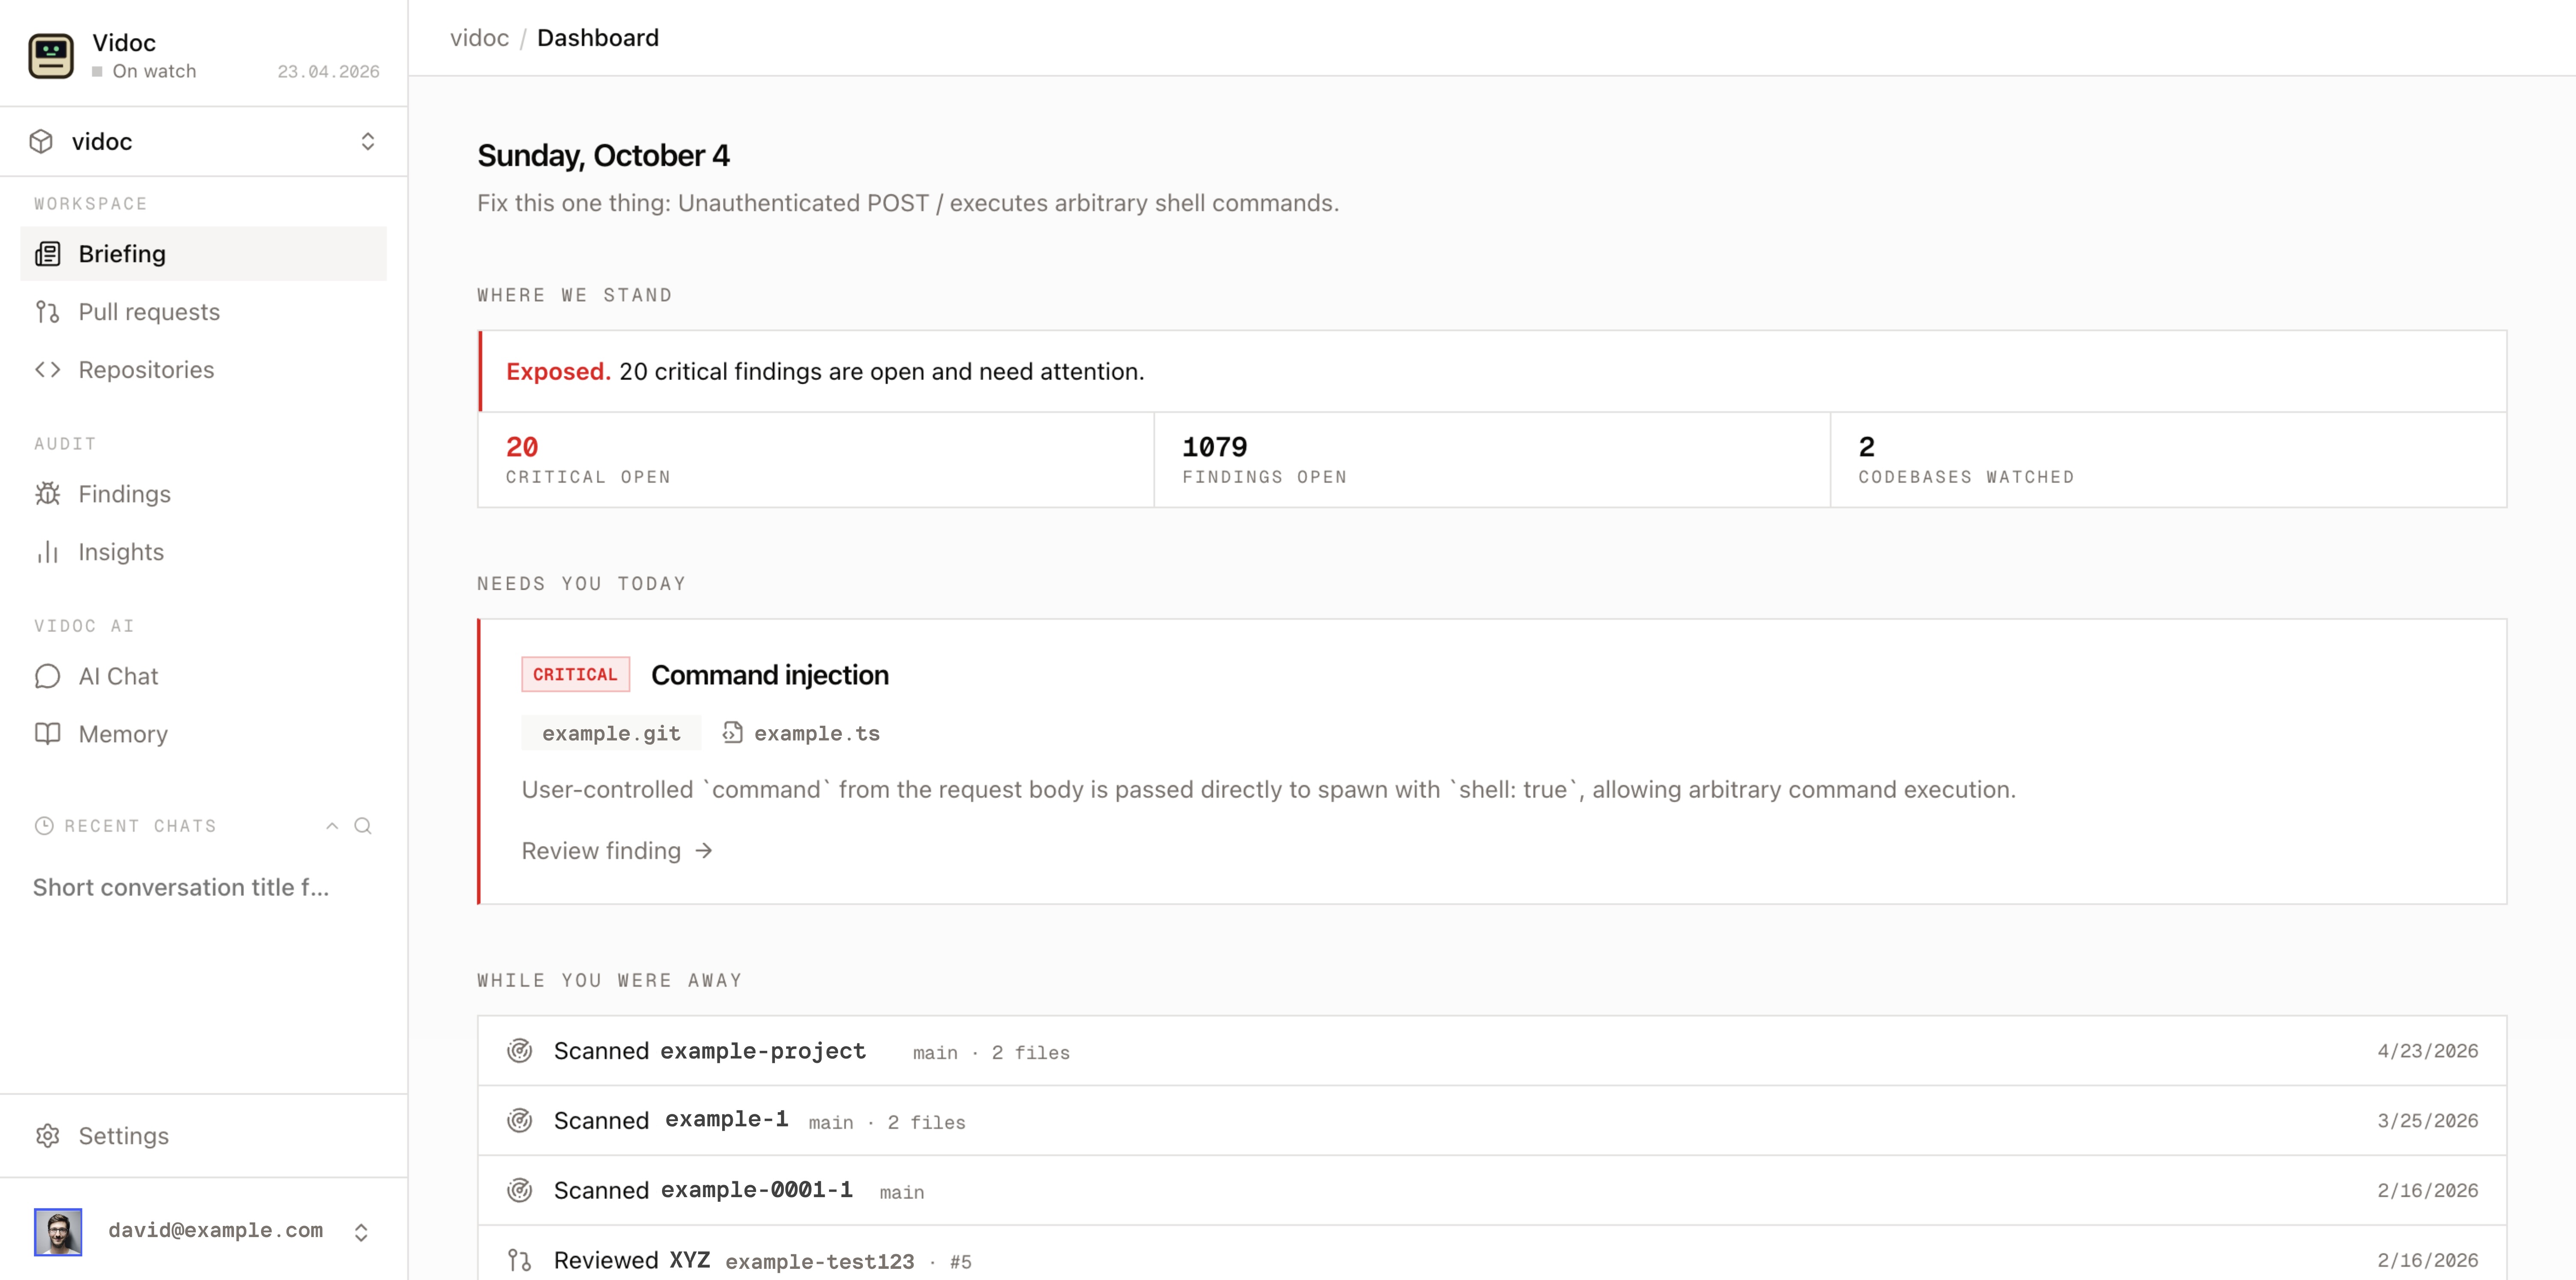The height and width of the screenshot is (1280, 2576).
Task: Open the david@example.com account menu chevrons
Action: point(361,1232)
